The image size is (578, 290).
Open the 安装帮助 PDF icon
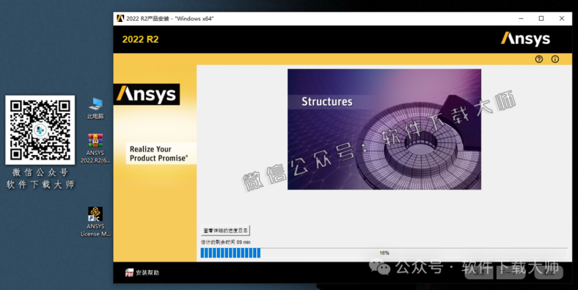(x=129, y=273)
